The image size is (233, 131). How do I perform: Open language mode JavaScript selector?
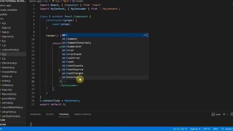coord(229,129)
